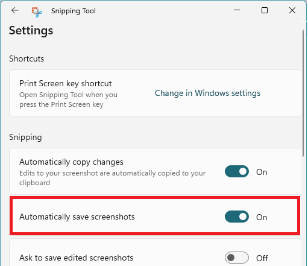
Task: Enable the Ask to save edited screenshots toggle
Action: coord(237,258)
